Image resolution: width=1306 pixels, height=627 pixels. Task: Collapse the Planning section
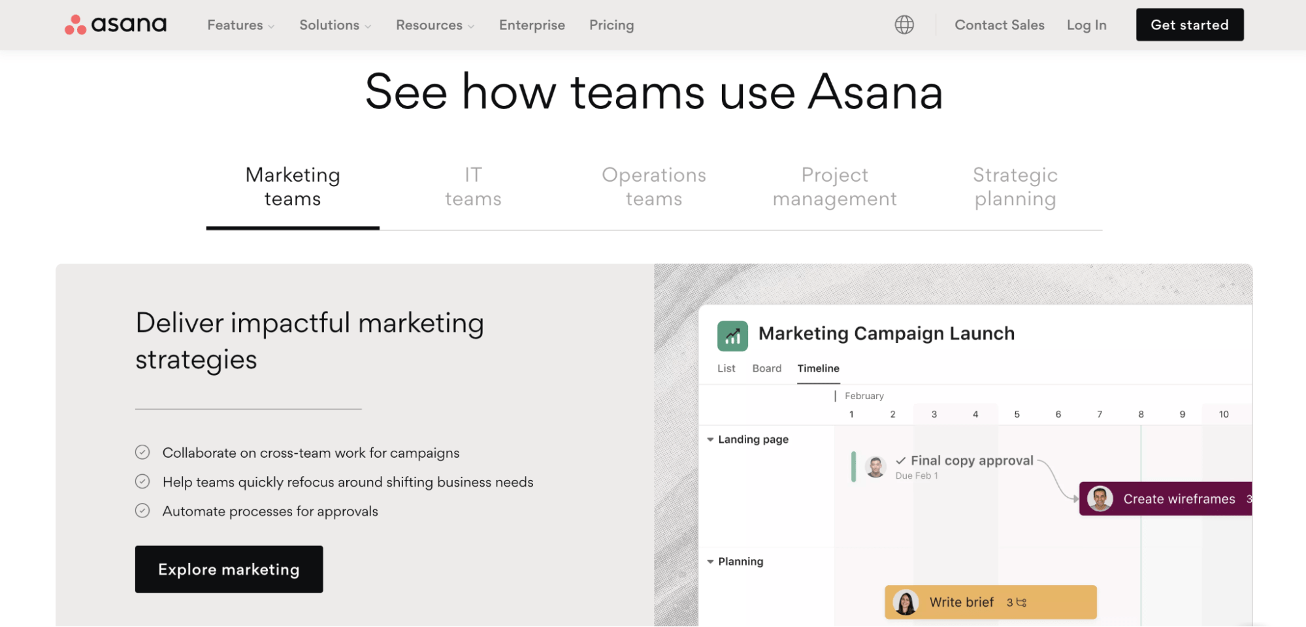[710, 562]
